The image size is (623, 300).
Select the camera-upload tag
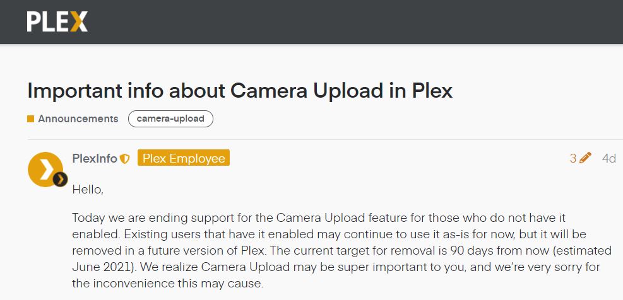click(170, 118)
